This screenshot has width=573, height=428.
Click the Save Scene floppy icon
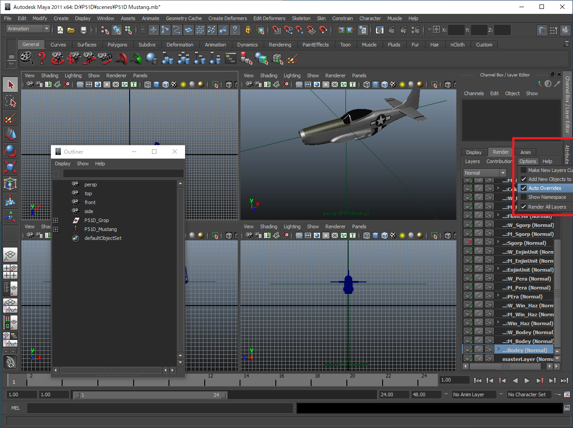pos(83,30)
